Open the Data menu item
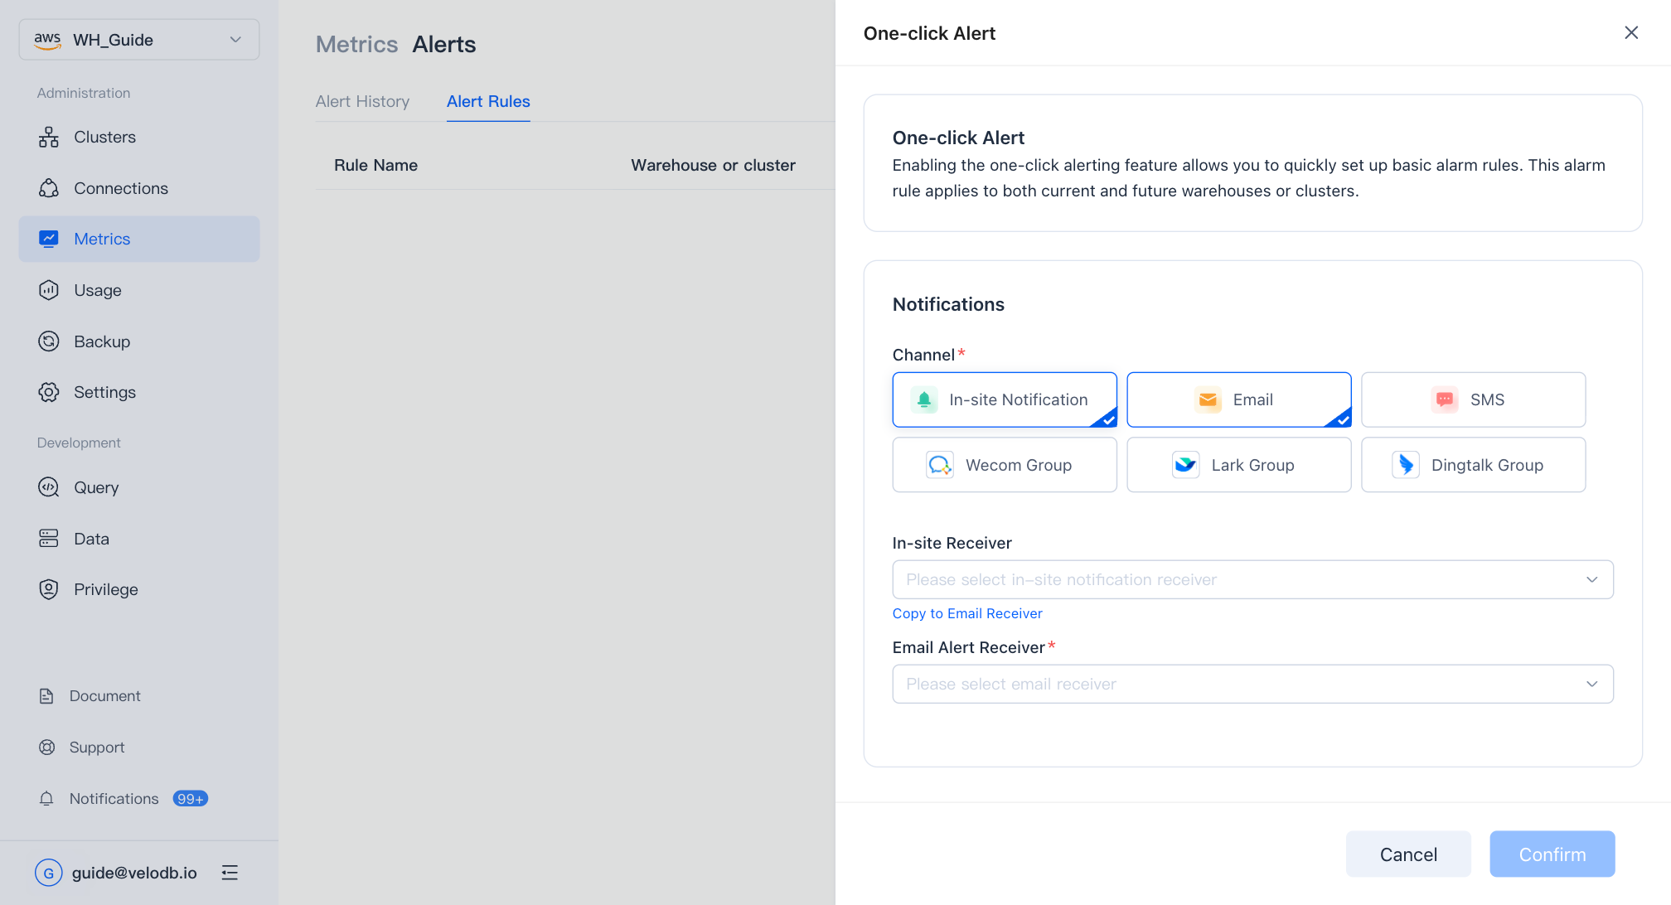This screenshot has height=905, width=1671. point(91,539)
